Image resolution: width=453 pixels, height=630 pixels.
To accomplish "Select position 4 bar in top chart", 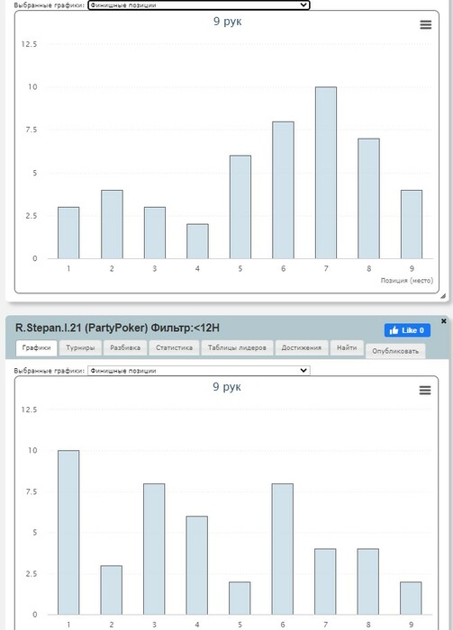I will 197,241.
